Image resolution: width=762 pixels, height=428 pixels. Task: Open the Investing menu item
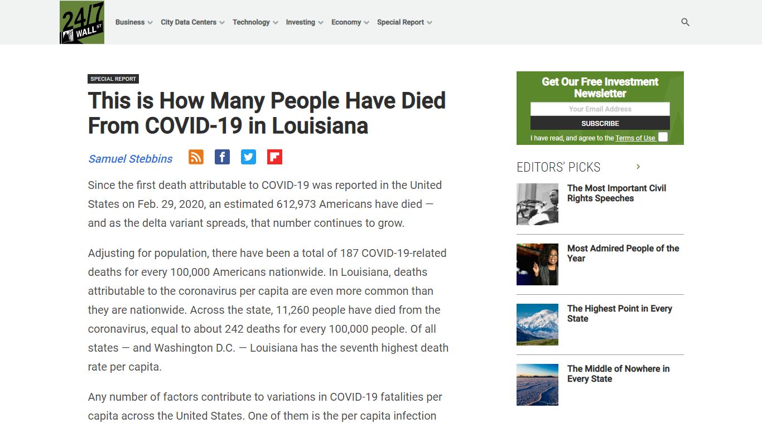[x=301, y=22]
